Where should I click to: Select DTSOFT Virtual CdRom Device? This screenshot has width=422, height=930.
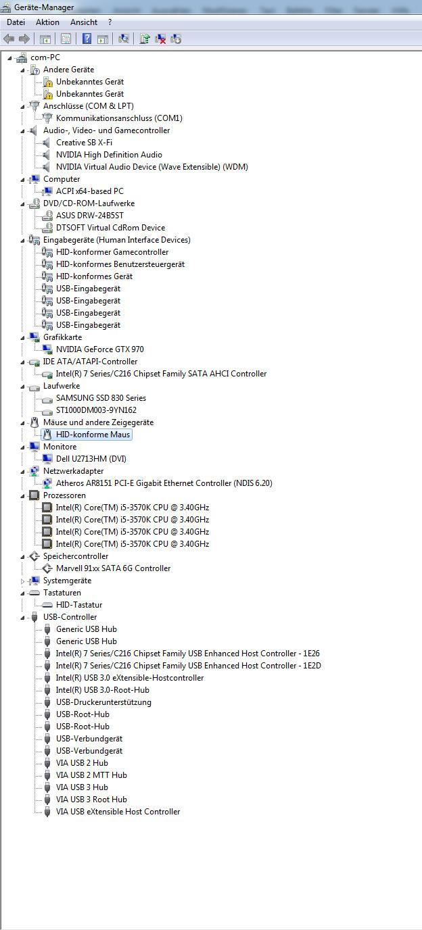110,228
